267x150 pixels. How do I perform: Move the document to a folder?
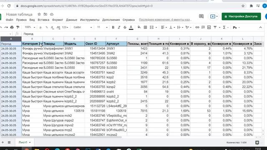click(x=45, y=14)
